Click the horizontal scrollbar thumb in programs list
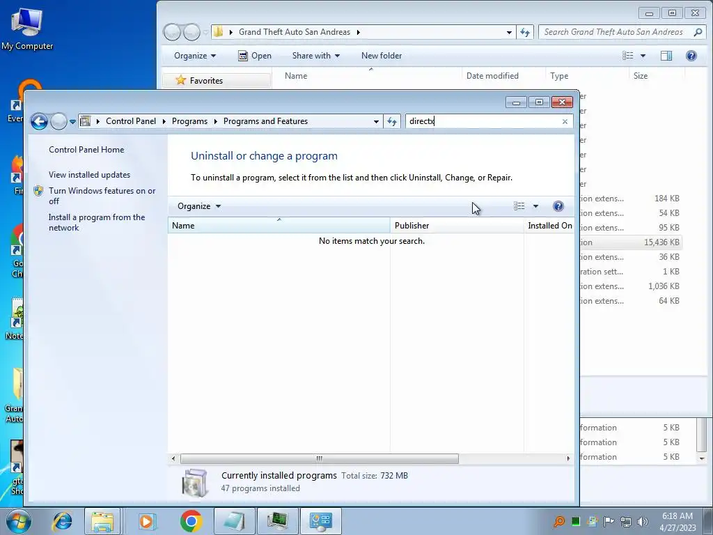Screen dimensions: 713x535 tap(319, 458)
